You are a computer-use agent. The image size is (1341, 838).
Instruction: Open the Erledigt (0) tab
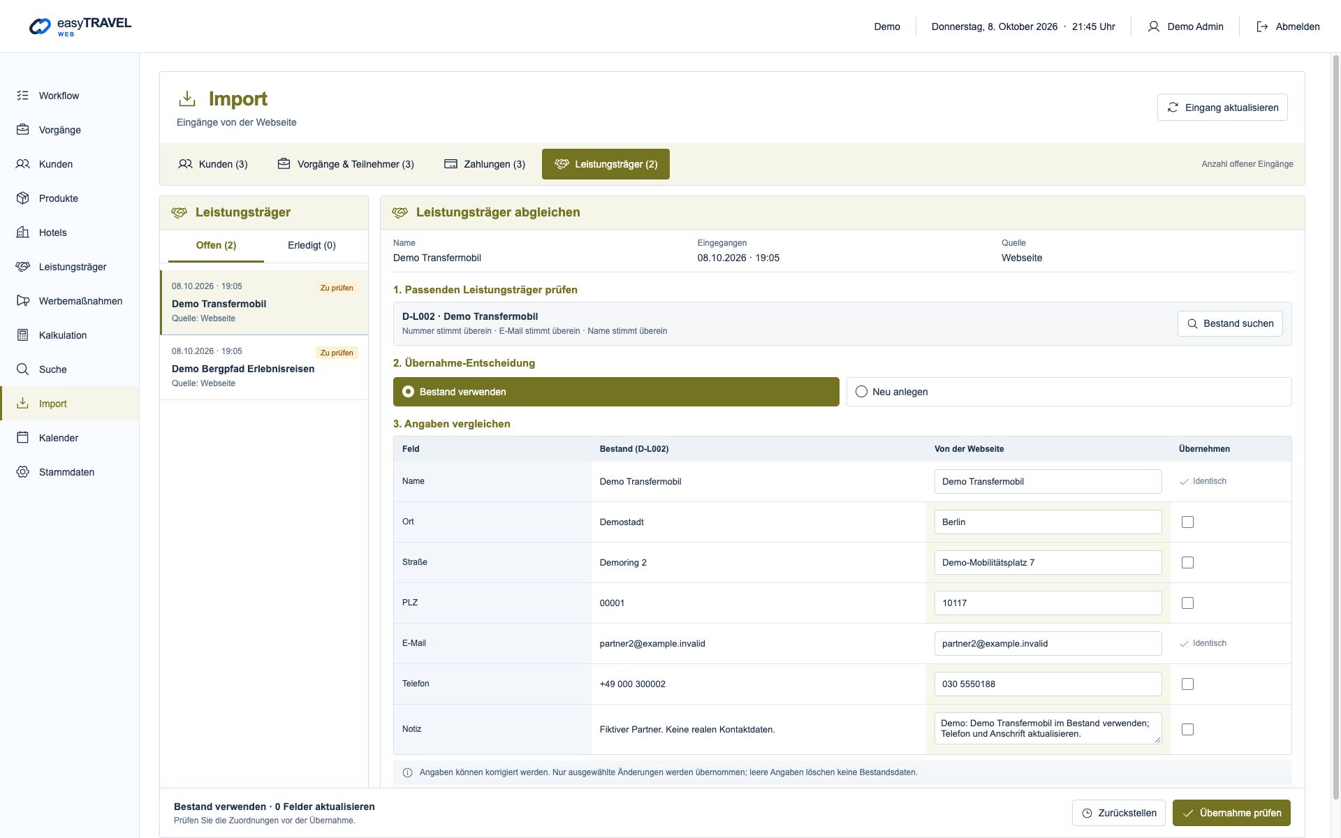[312, 245]
